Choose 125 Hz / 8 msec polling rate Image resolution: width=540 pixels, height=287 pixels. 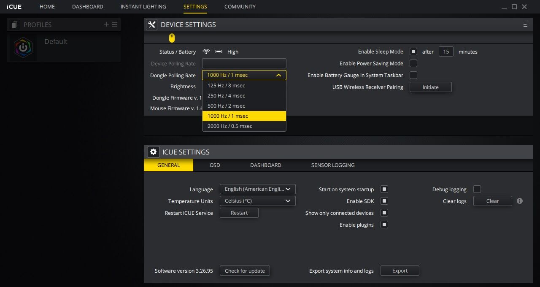244,85
